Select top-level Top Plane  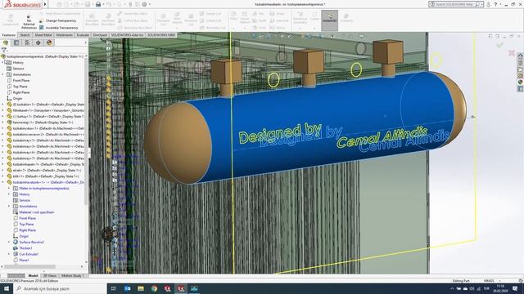coord(20,87)
